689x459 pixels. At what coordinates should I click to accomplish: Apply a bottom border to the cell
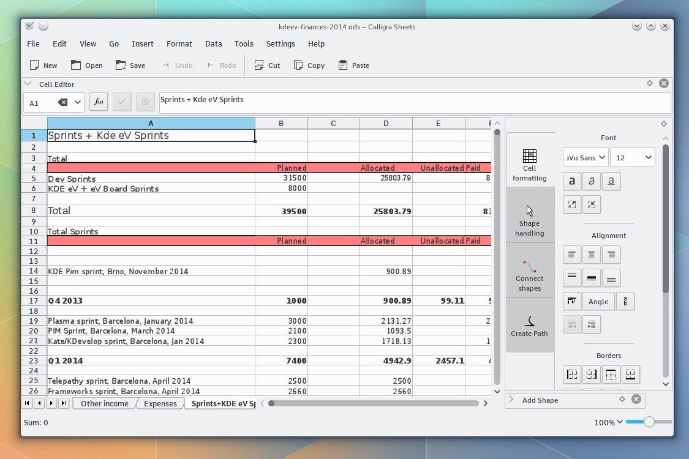tap(631, 374)
